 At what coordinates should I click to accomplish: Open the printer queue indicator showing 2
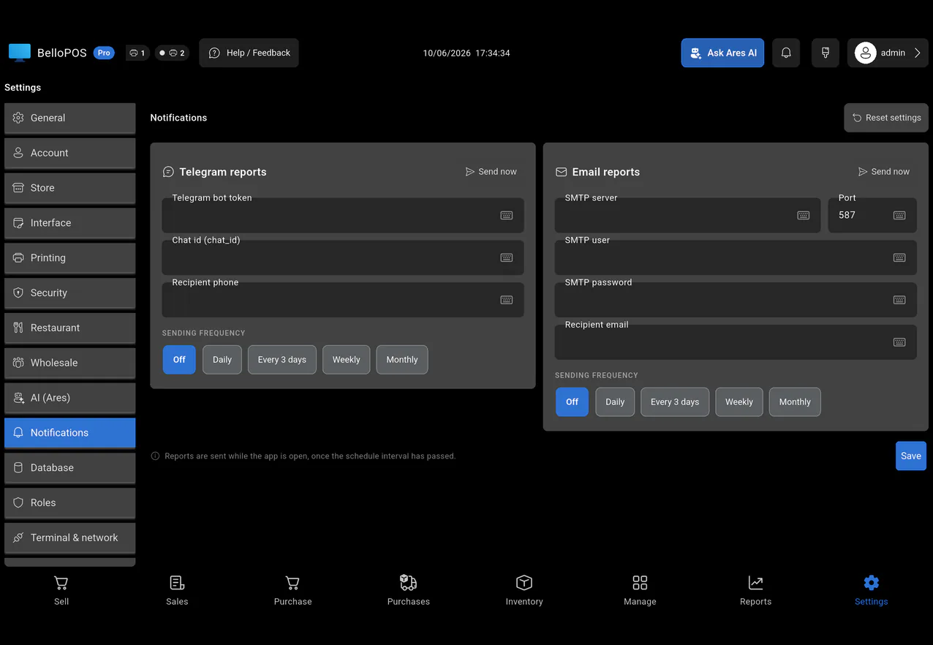click(173, 53)
